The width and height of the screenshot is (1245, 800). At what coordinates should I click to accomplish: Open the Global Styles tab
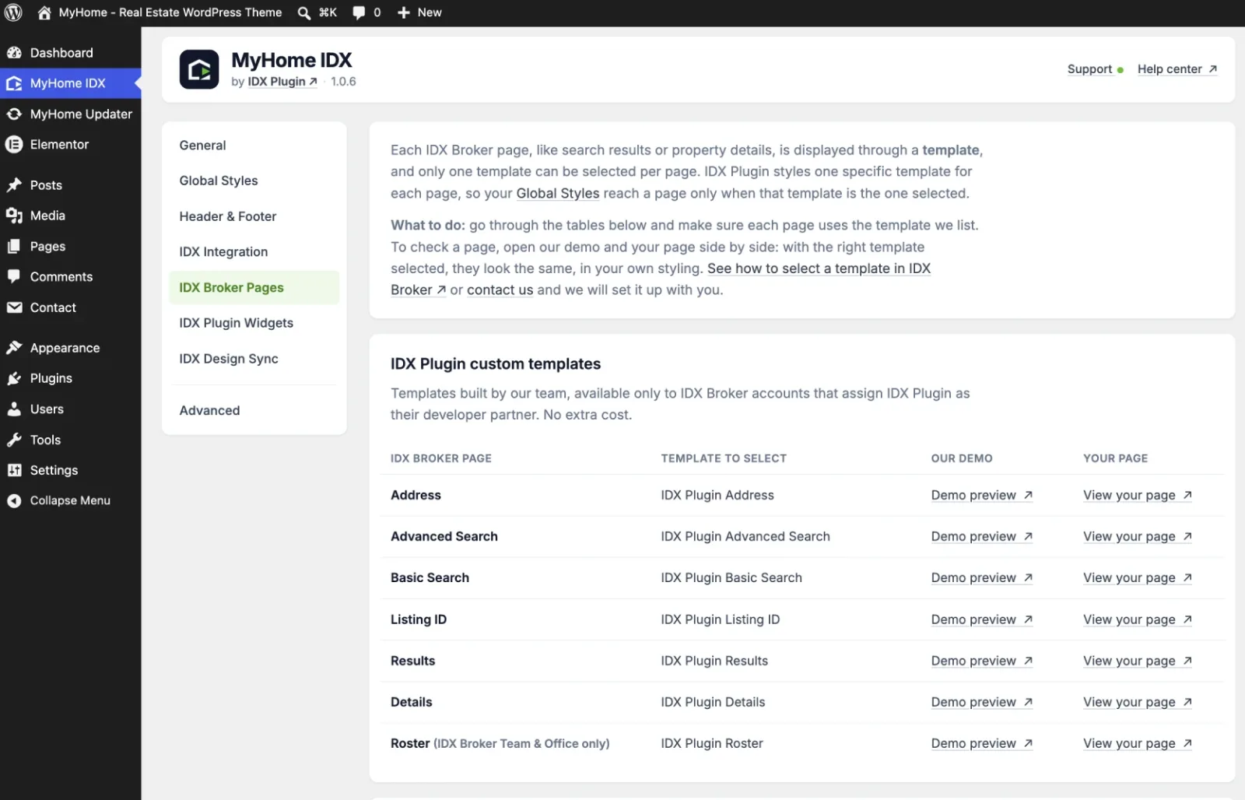click(254, 181)
